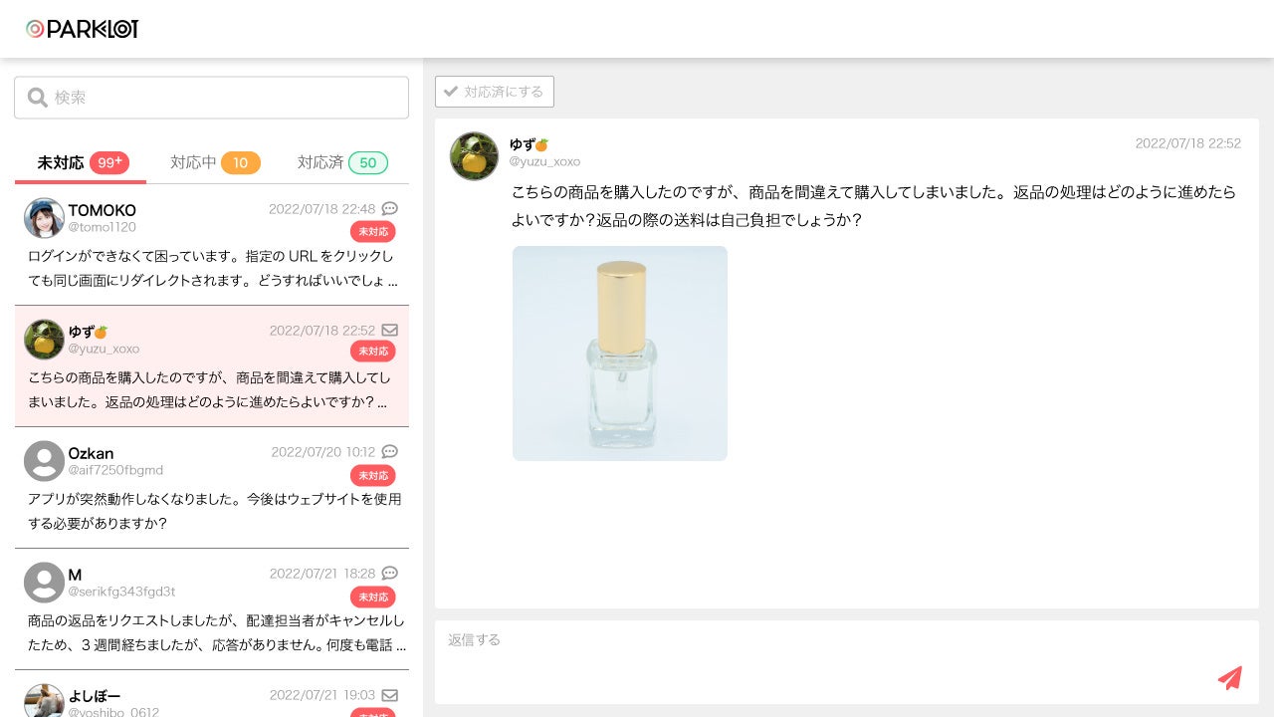The height and width of the screenshot is (717, 1274).
Task: Open Ozkan's app not working message preview
Action: point(215,511)
